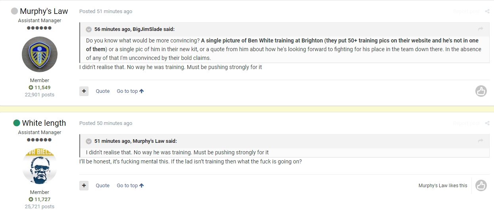The height and width of the screenshot is (215, 494).
Task: Toggle multiquote plus button on White length post
Action: tap(84, 185)
